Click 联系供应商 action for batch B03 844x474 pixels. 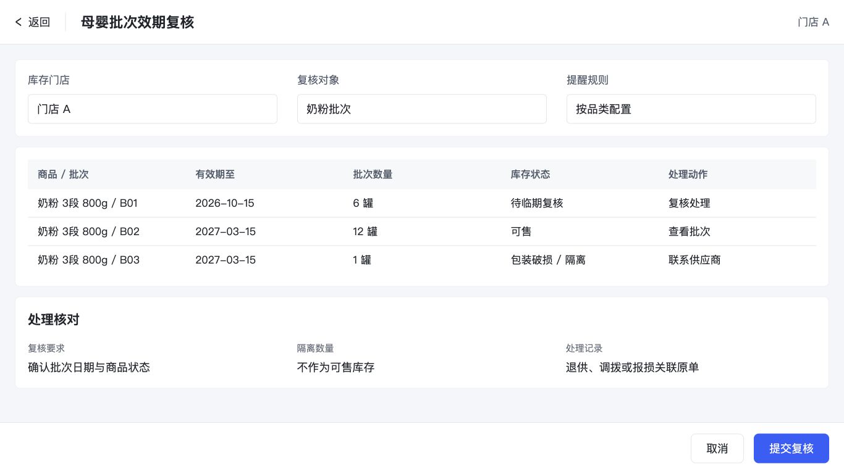coord(694,260)
